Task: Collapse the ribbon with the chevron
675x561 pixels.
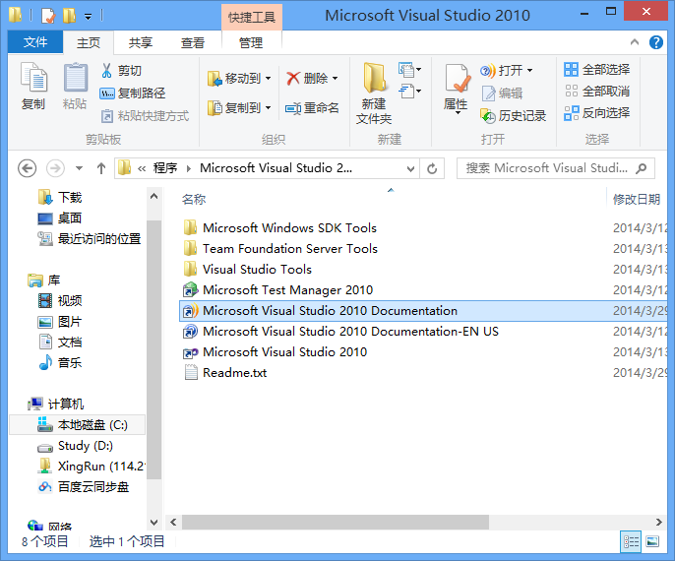Action: pyautogui.click(x=634, y=42)
